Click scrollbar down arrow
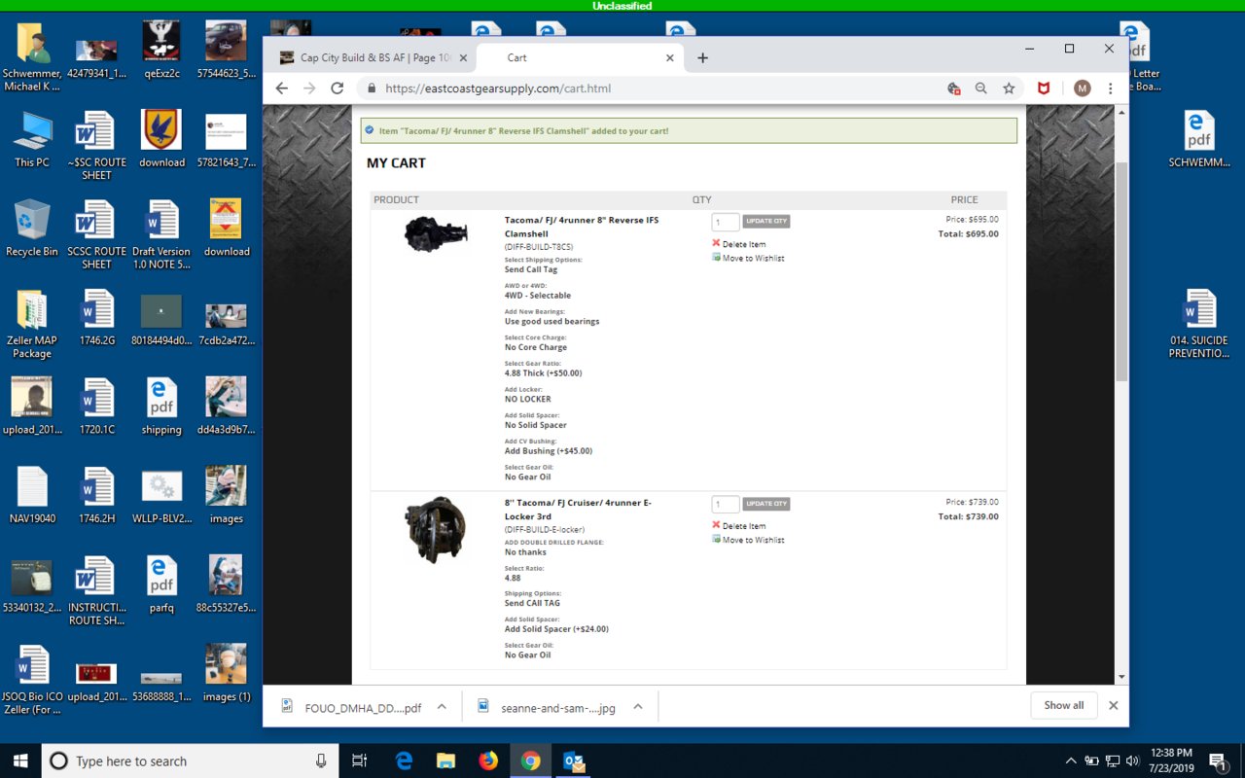 [x=1121, y=677]
